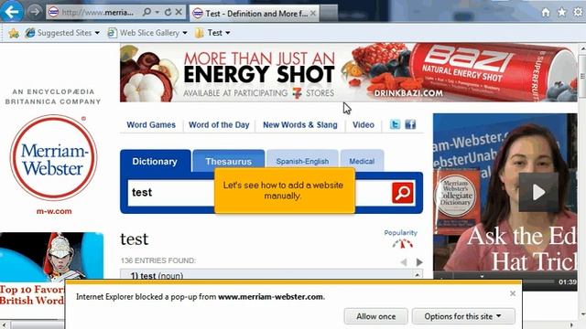The image size is (586, 329).
Task: Switch to the Thesaurus tab
Action: [228, 161]
